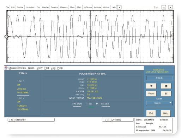The image size is (181, 138).
Task: Pause the measurement with the double-bar button
Action: coord(166,93)
